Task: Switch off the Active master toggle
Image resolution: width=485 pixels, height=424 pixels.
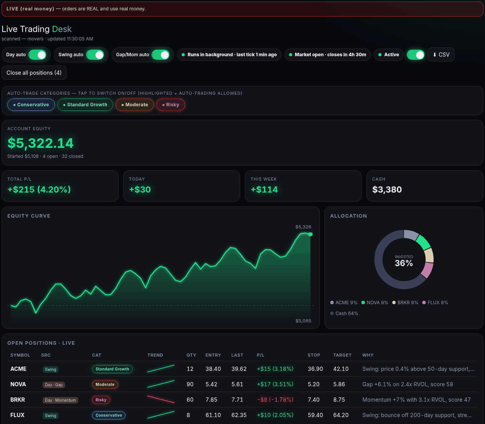Action: (x=416, y=55)
